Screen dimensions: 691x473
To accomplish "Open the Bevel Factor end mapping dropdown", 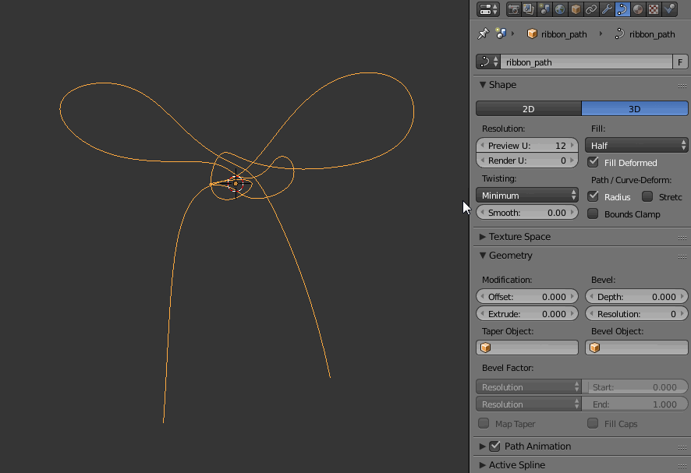I will [x=528, y=404].
